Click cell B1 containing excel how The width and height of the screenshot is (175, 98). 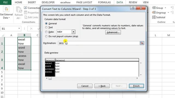click(24, 41)
